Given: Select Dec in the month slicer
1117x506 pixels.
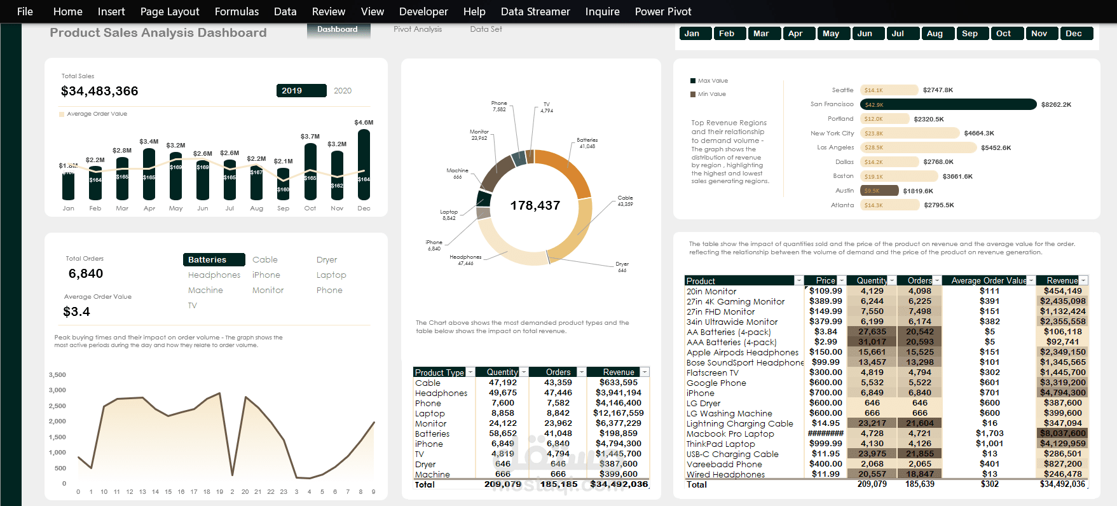Looking at the screenshot, I should pyautogui.click(x=1076, y=34).
